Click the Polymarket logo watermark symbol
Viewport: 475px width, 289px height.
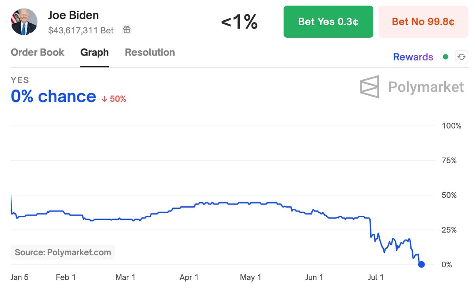click(369, 87)
